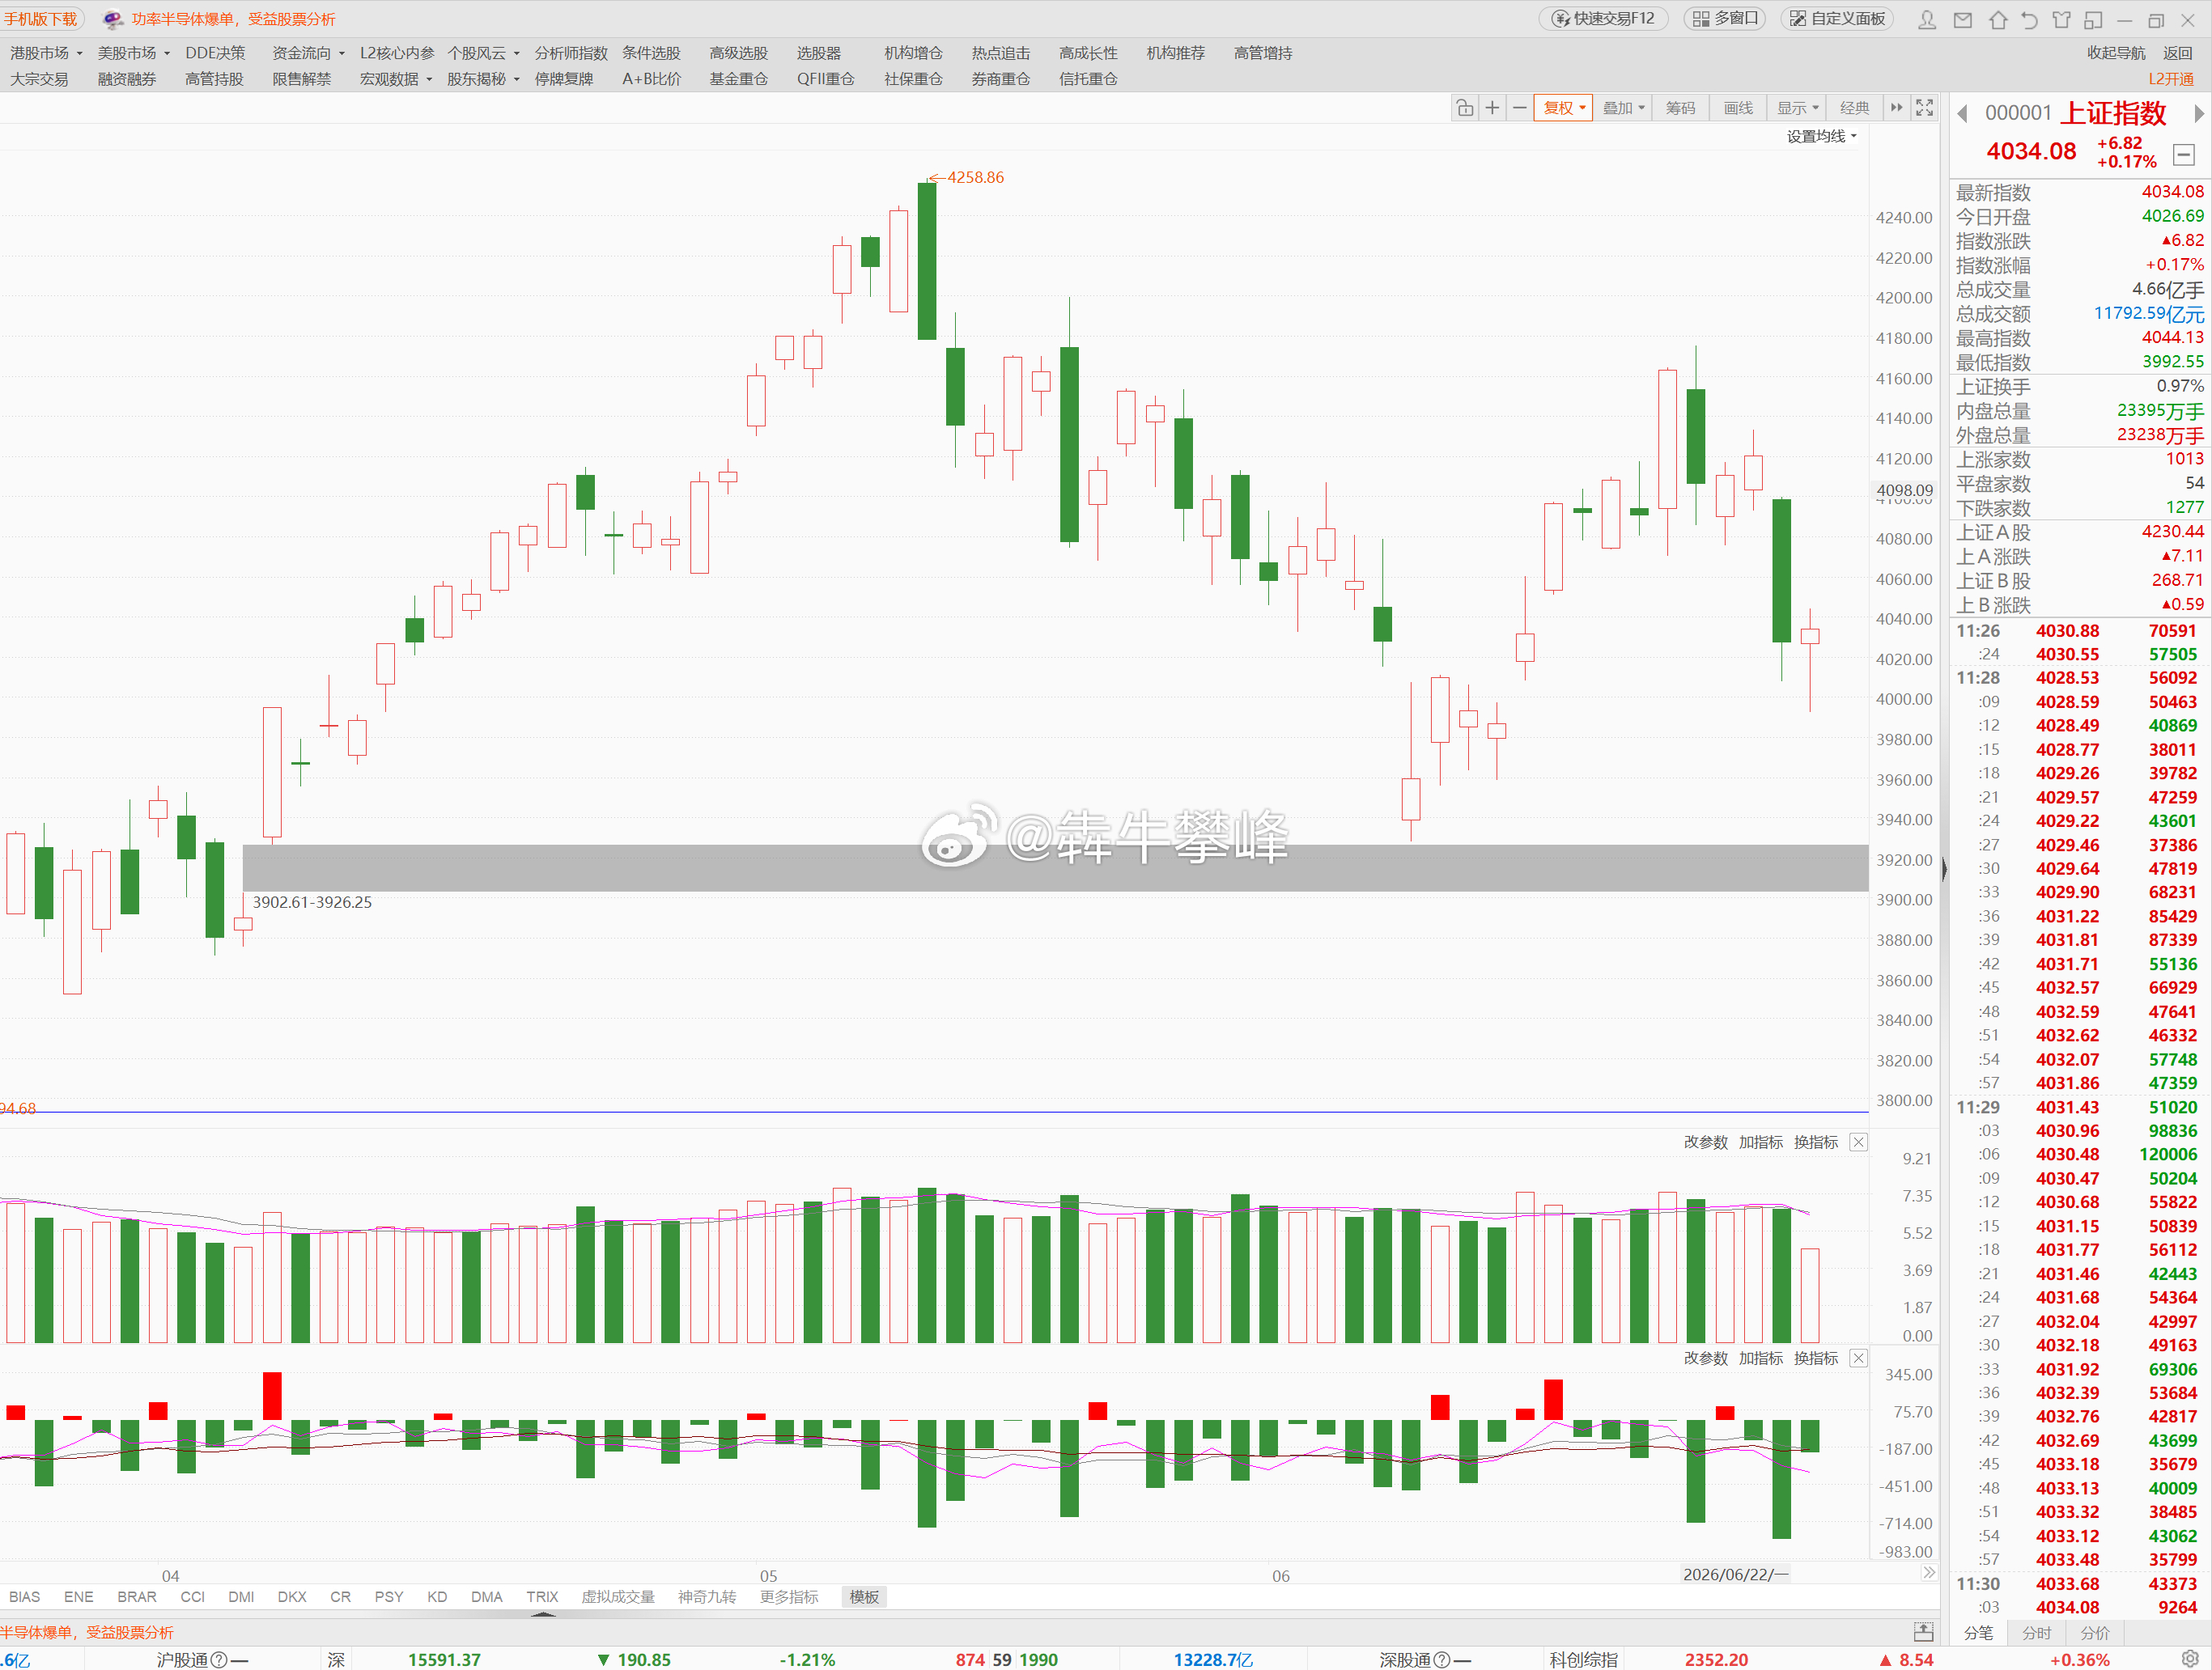Click 收起导航 to collapse navigation

click(x=2116, y=53)
